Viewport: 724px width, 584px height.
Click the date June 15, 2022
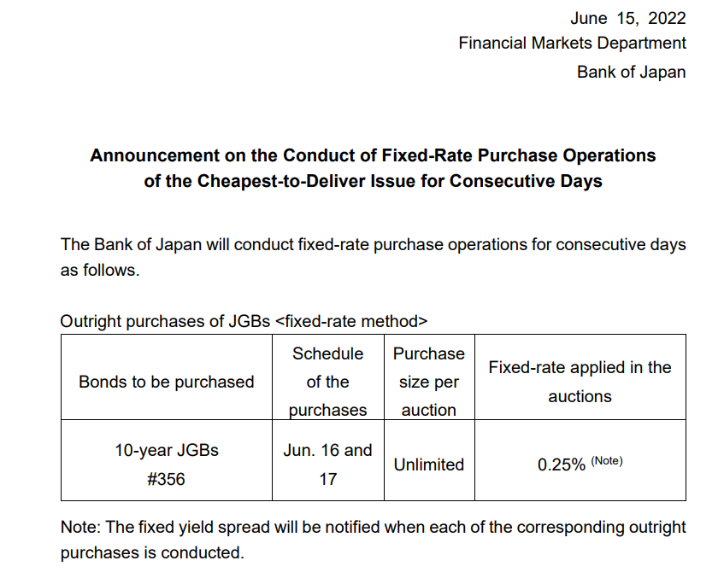627,18
